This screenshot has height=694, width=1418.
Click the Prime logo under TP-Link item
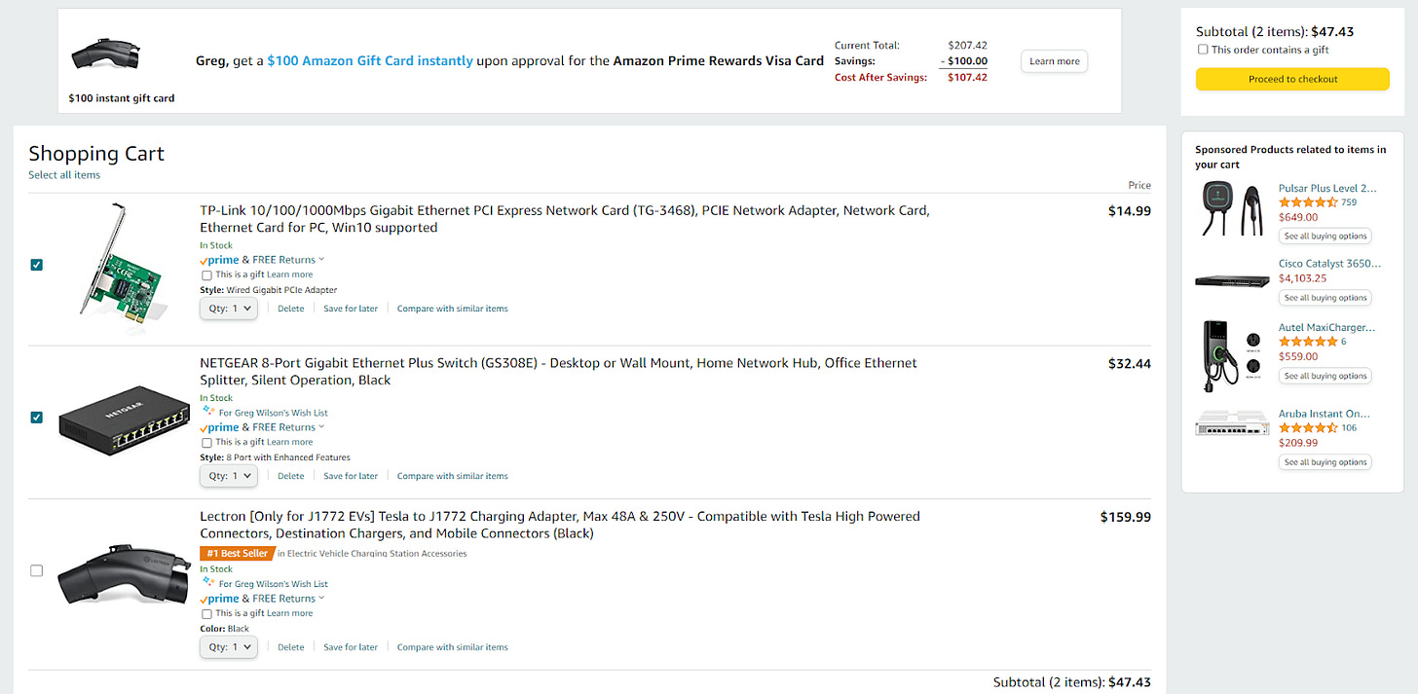(219, 260)
